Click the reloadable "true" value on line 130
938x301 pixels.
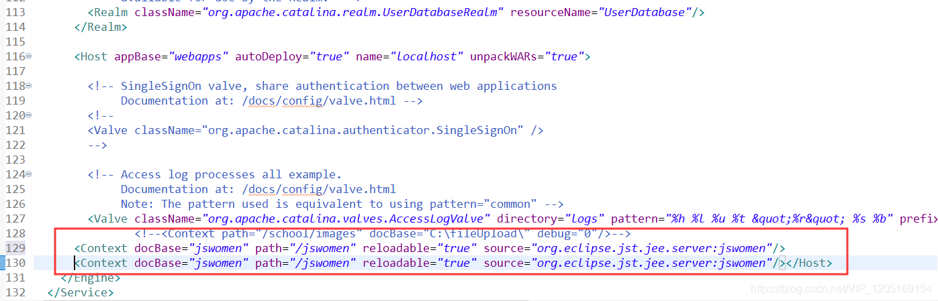pos(457,263)
